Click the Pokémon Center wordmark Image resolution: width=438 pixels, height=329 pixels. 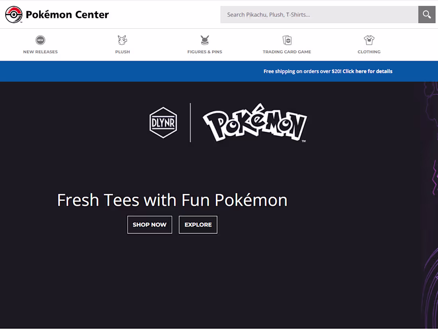tap(67, 14)
